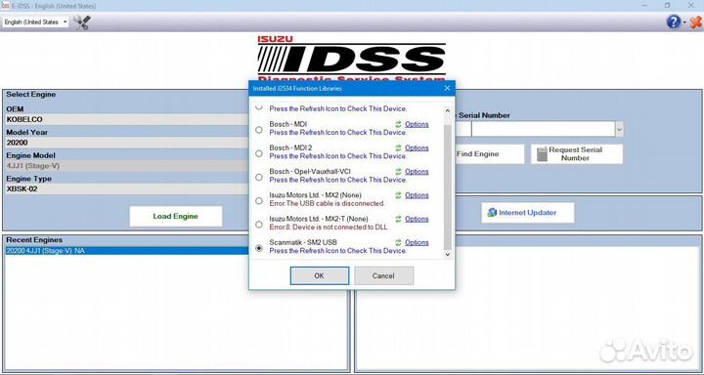Click the Find Engine button

pos(489,154)
